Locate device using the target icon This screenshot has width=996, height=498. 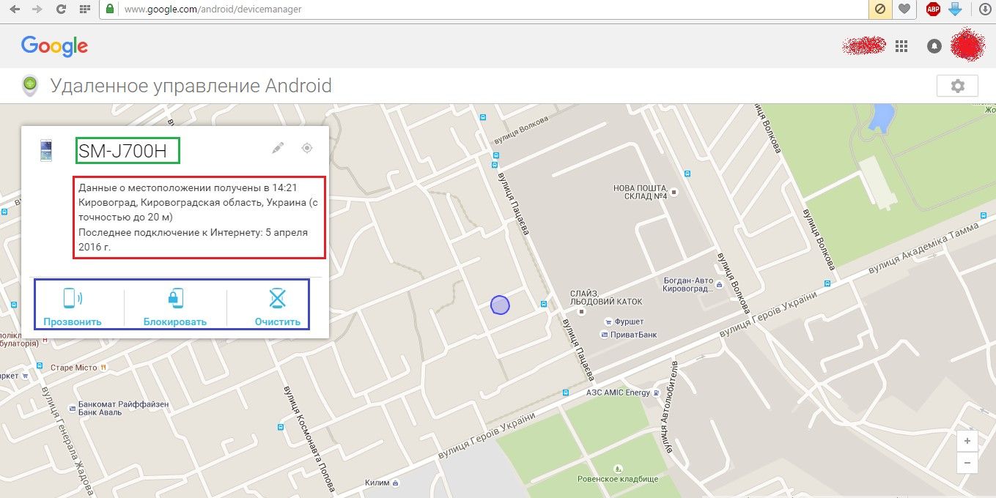click(x=307, y=148)
